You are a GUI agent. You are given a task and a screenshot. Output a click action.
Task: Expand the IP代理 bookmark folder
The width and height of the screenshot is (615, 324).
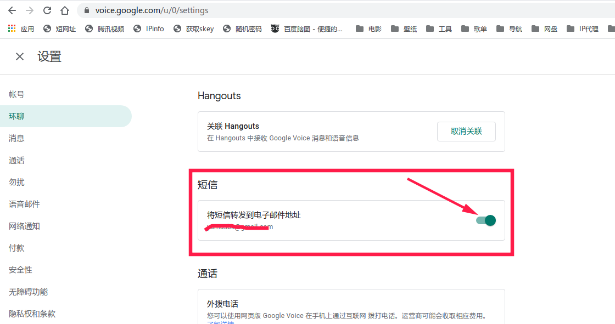[583, 29]
